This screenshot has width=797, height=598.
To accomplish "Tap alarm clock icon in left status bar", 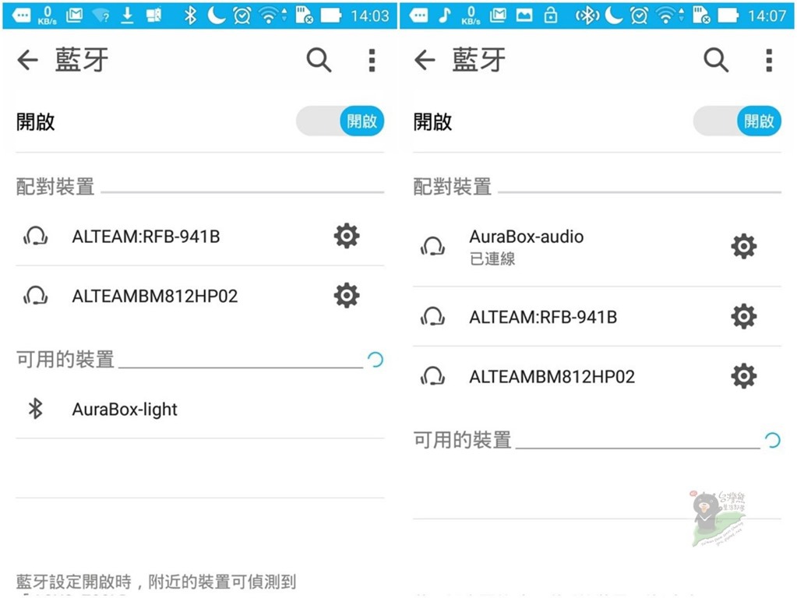I will point(242,16).
